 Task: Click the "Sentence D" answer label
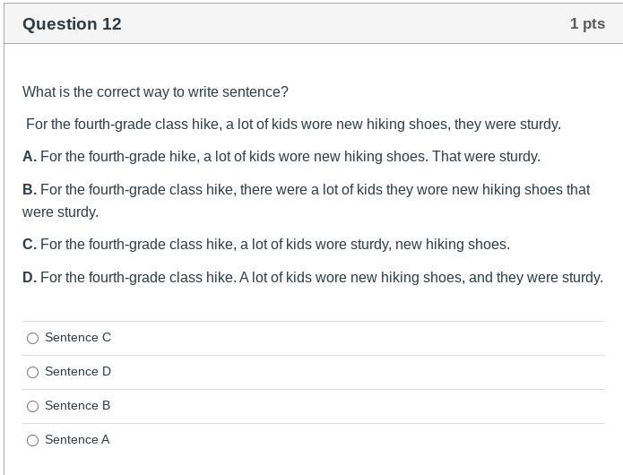pyautogui.click(x=78, y=372)
